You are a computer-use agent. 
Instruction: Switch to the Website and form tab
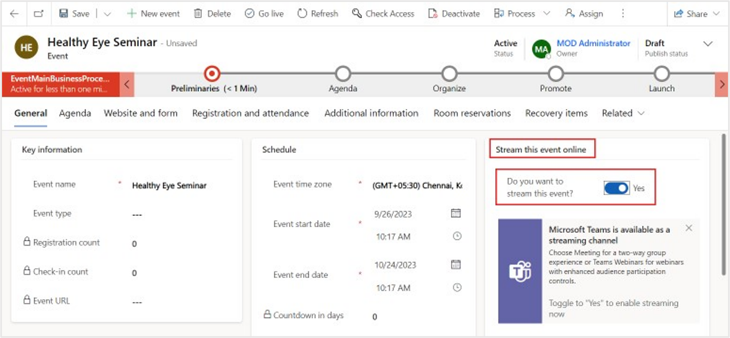coord(141,113)
